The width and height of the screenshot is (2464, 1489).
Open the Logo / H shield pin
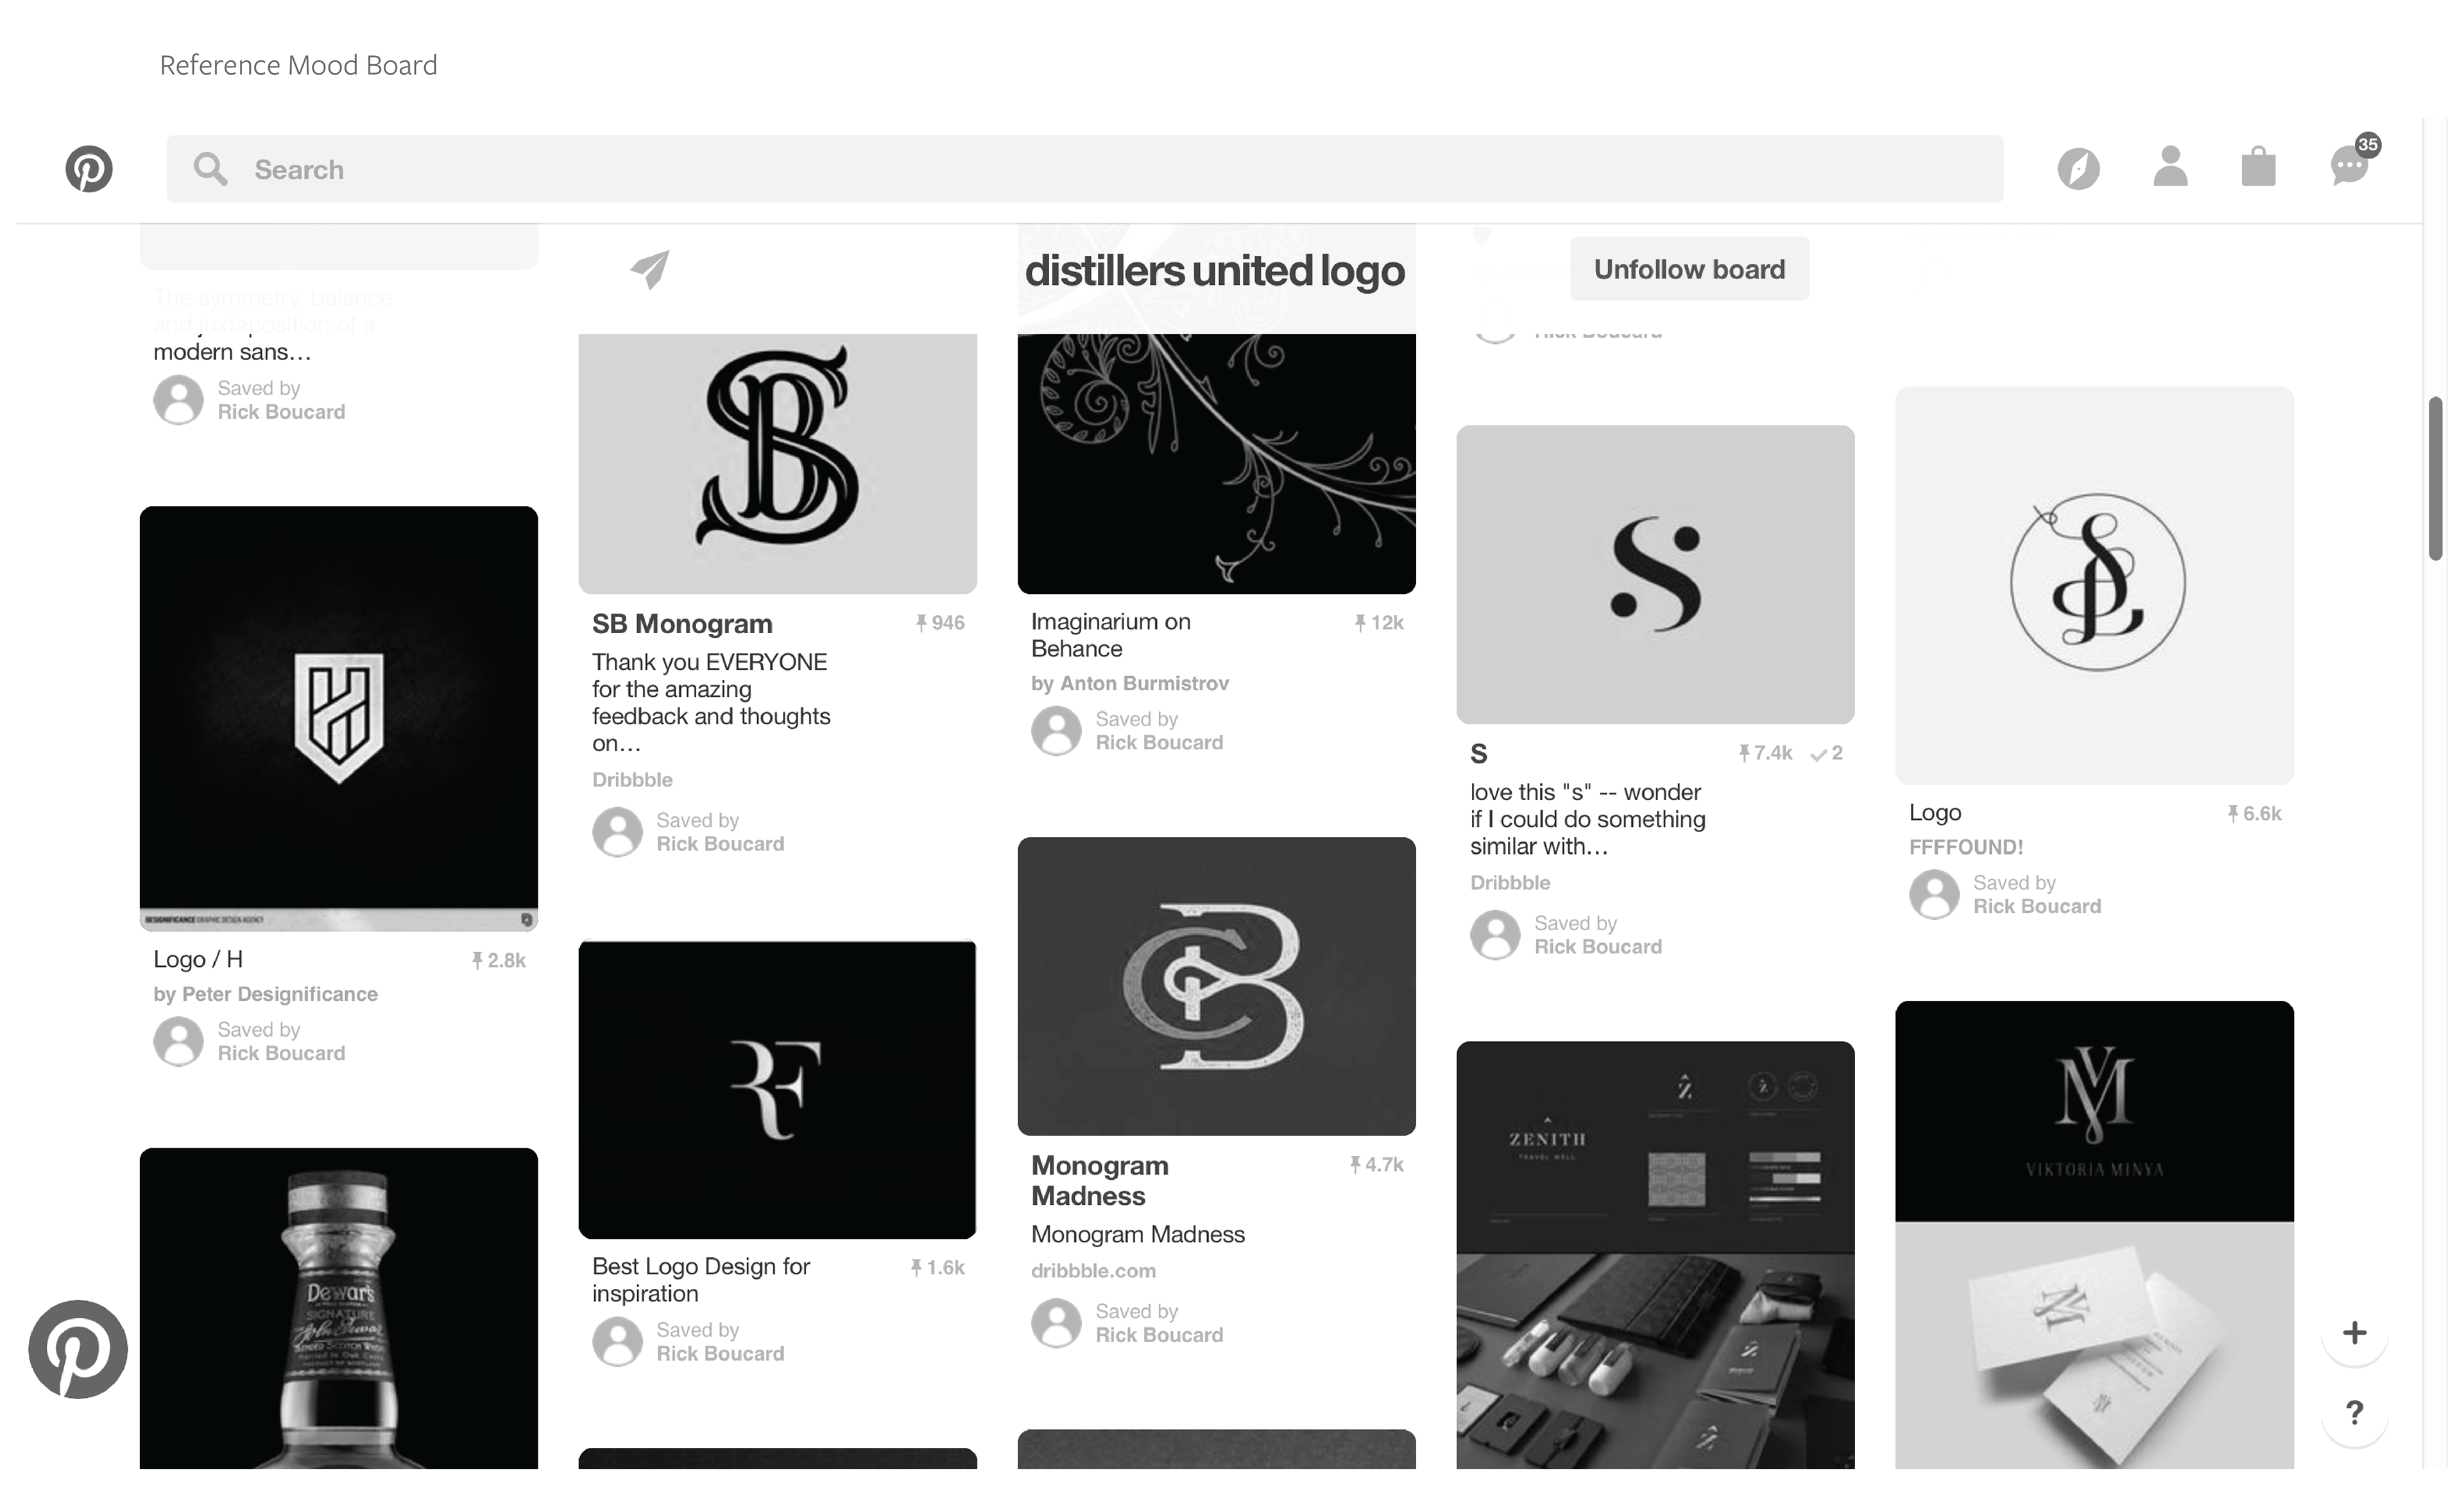click(x=339, y=718)
